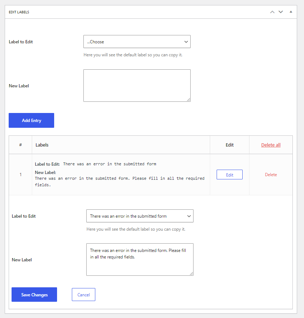
Task: Grab resize handle of lower New Label textarea
Action: coord(191,274)
